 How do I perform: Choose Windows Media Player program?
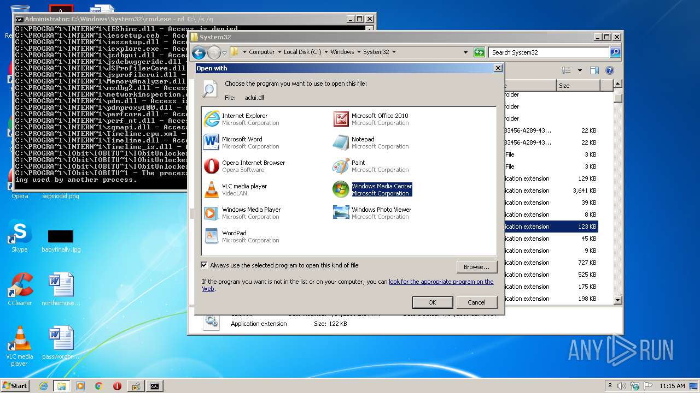click(242, 213)
